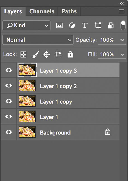
Task: Filter for shape layers icon
Action: coord(98,25)
